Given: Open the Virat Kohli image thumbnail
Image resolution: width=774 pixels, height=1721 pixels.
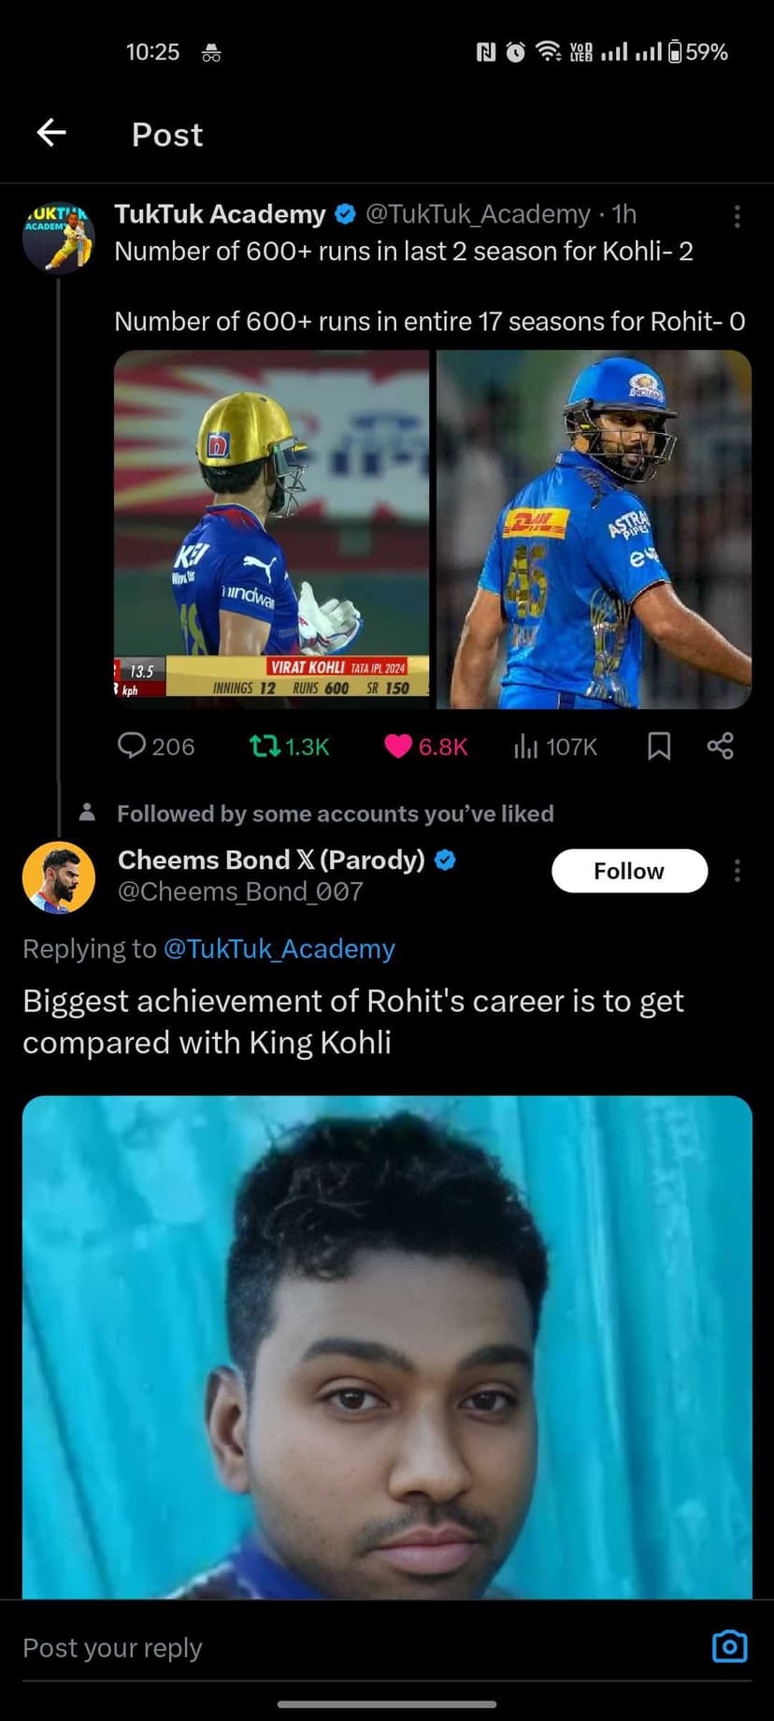Looking at the screenshot, I should click(x=271, y=528).
